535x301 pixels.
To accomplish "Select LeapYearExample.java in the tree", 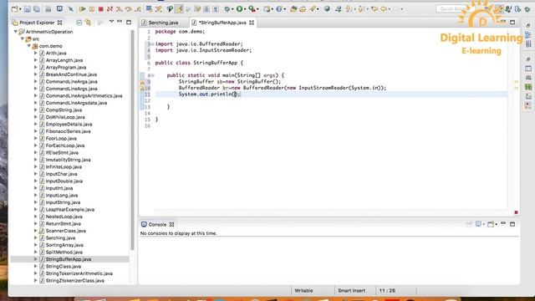I will coord(70,210).
